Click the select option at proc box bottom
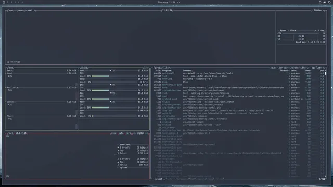Viewport: 333px width, 187px height. click(159, 179)
